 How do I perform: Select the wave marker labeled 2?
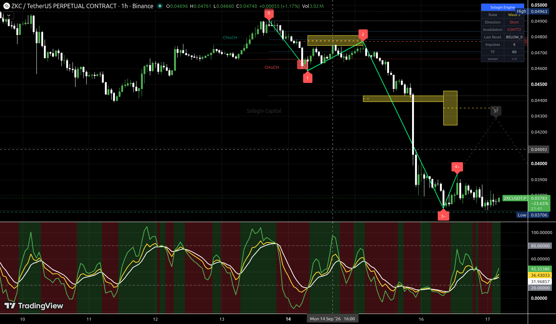pos(363,35)
